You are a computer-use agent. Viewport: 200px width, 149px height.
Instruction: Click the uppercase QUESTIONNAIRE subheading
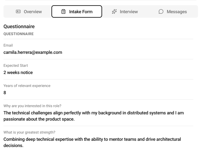[x=18, y=34]
